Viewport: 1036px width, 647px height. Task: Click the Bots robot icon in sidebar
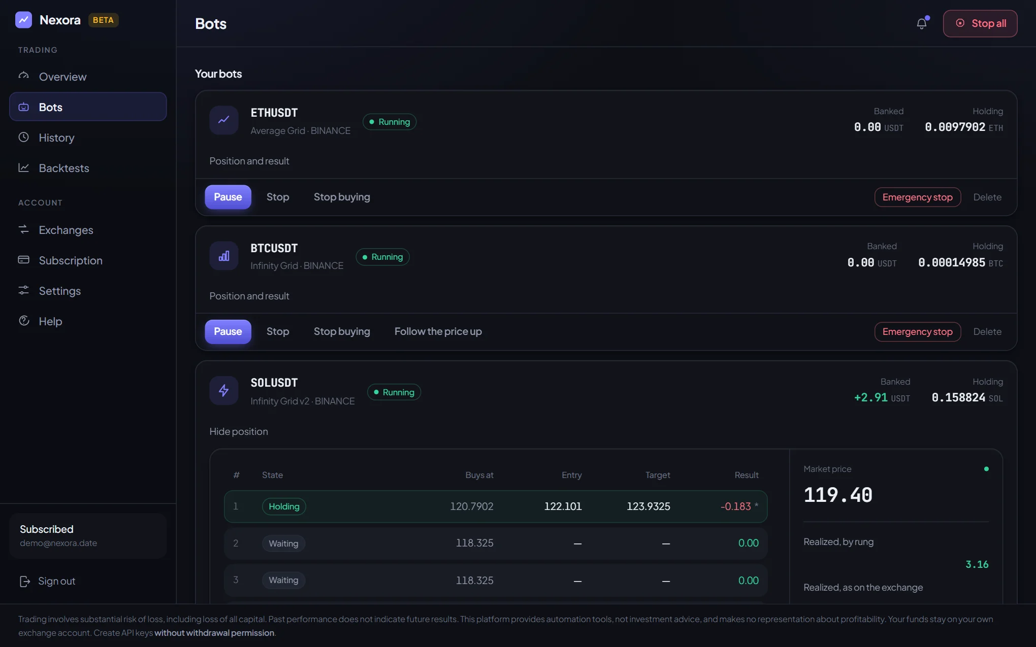(x=24, y=107)
